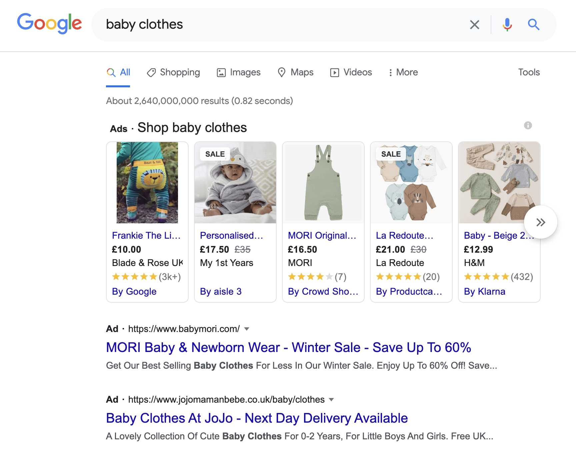Open the Shopping results tab
This screenshot has width=576, height=458.
point(173,72)
